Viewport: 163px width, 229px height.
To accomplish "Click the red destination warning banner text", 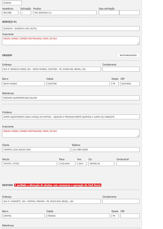I will [x=58, y=185].
